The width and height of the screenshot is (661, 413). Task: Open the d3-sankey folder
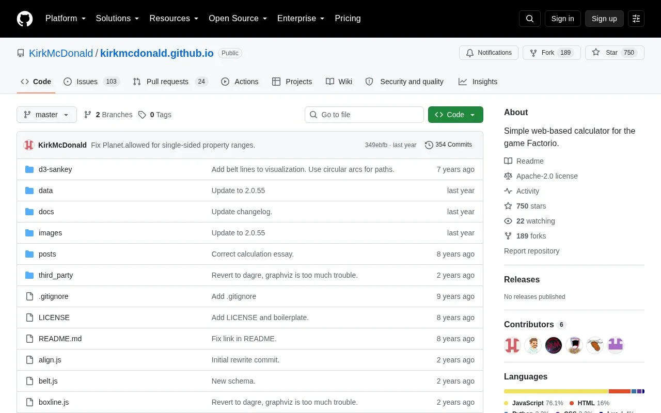(55, 169)
